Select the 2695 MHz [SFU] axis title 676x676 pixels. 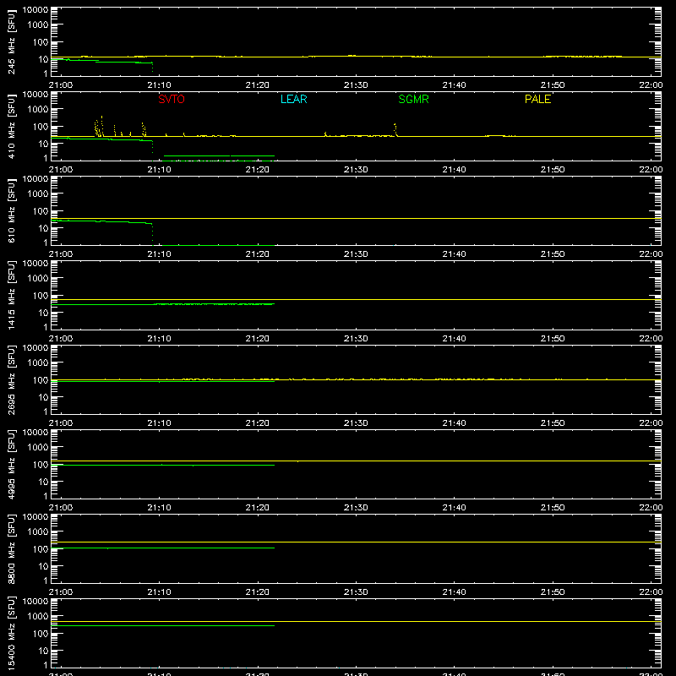tap(12, 379)
